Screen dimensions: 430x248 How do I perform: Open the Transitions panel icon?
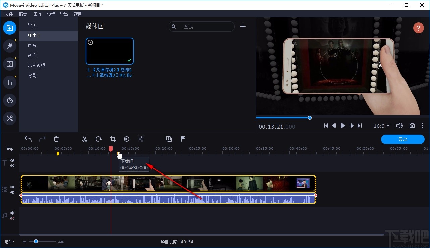(x=10, y=64)
